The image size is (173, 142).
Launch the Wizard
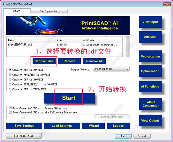(93, 126)
